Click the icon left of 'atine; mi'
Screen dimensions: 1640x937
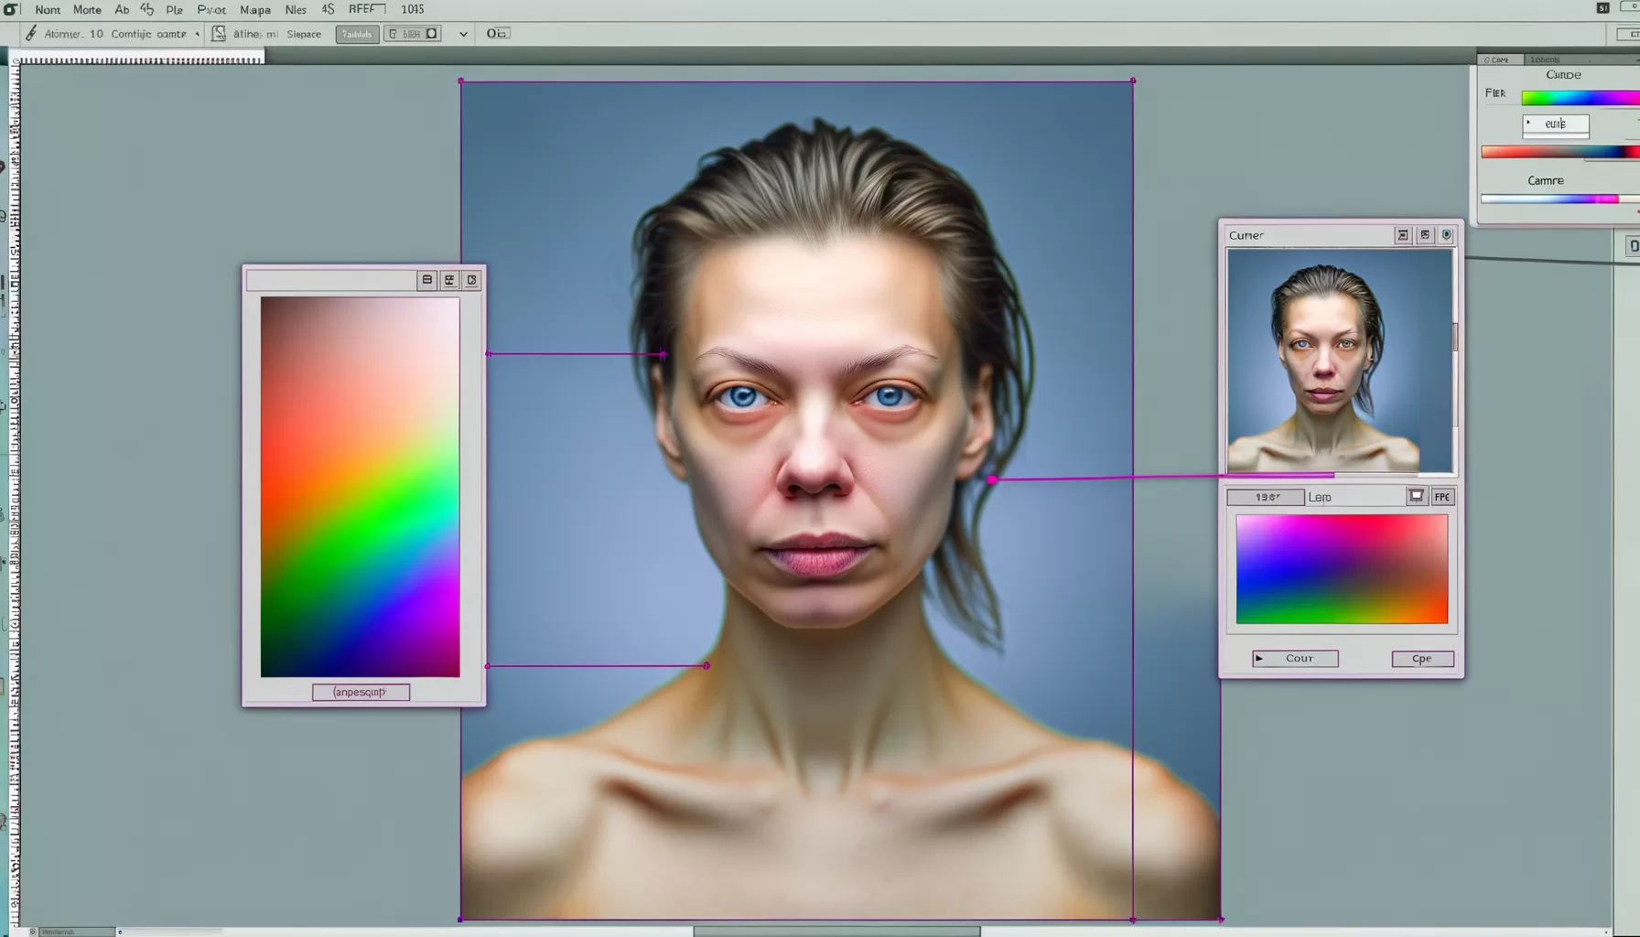coord(219,34)
